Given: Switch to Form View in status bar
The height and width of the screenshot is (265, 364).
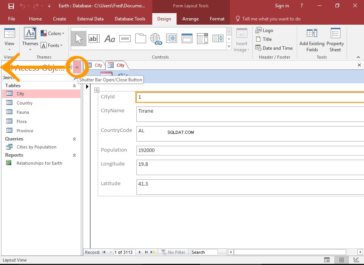Looking at the screenshot, I should [327, 260].
